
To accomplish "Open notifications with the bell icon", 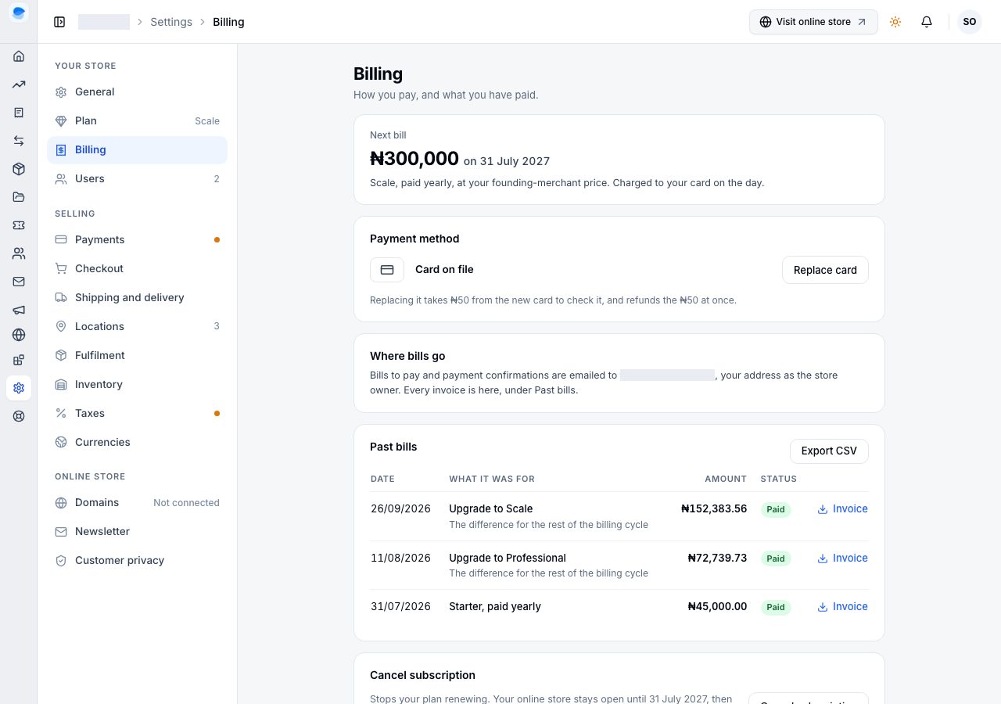I will pos(927,22).
